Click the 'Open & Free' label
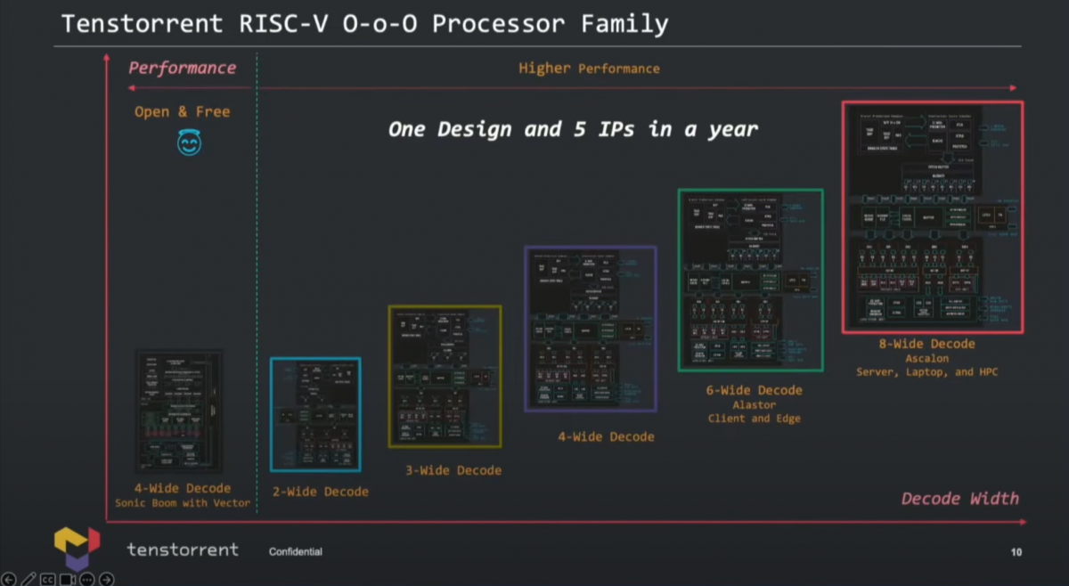The image size is (1069, 586). [183, 111]
